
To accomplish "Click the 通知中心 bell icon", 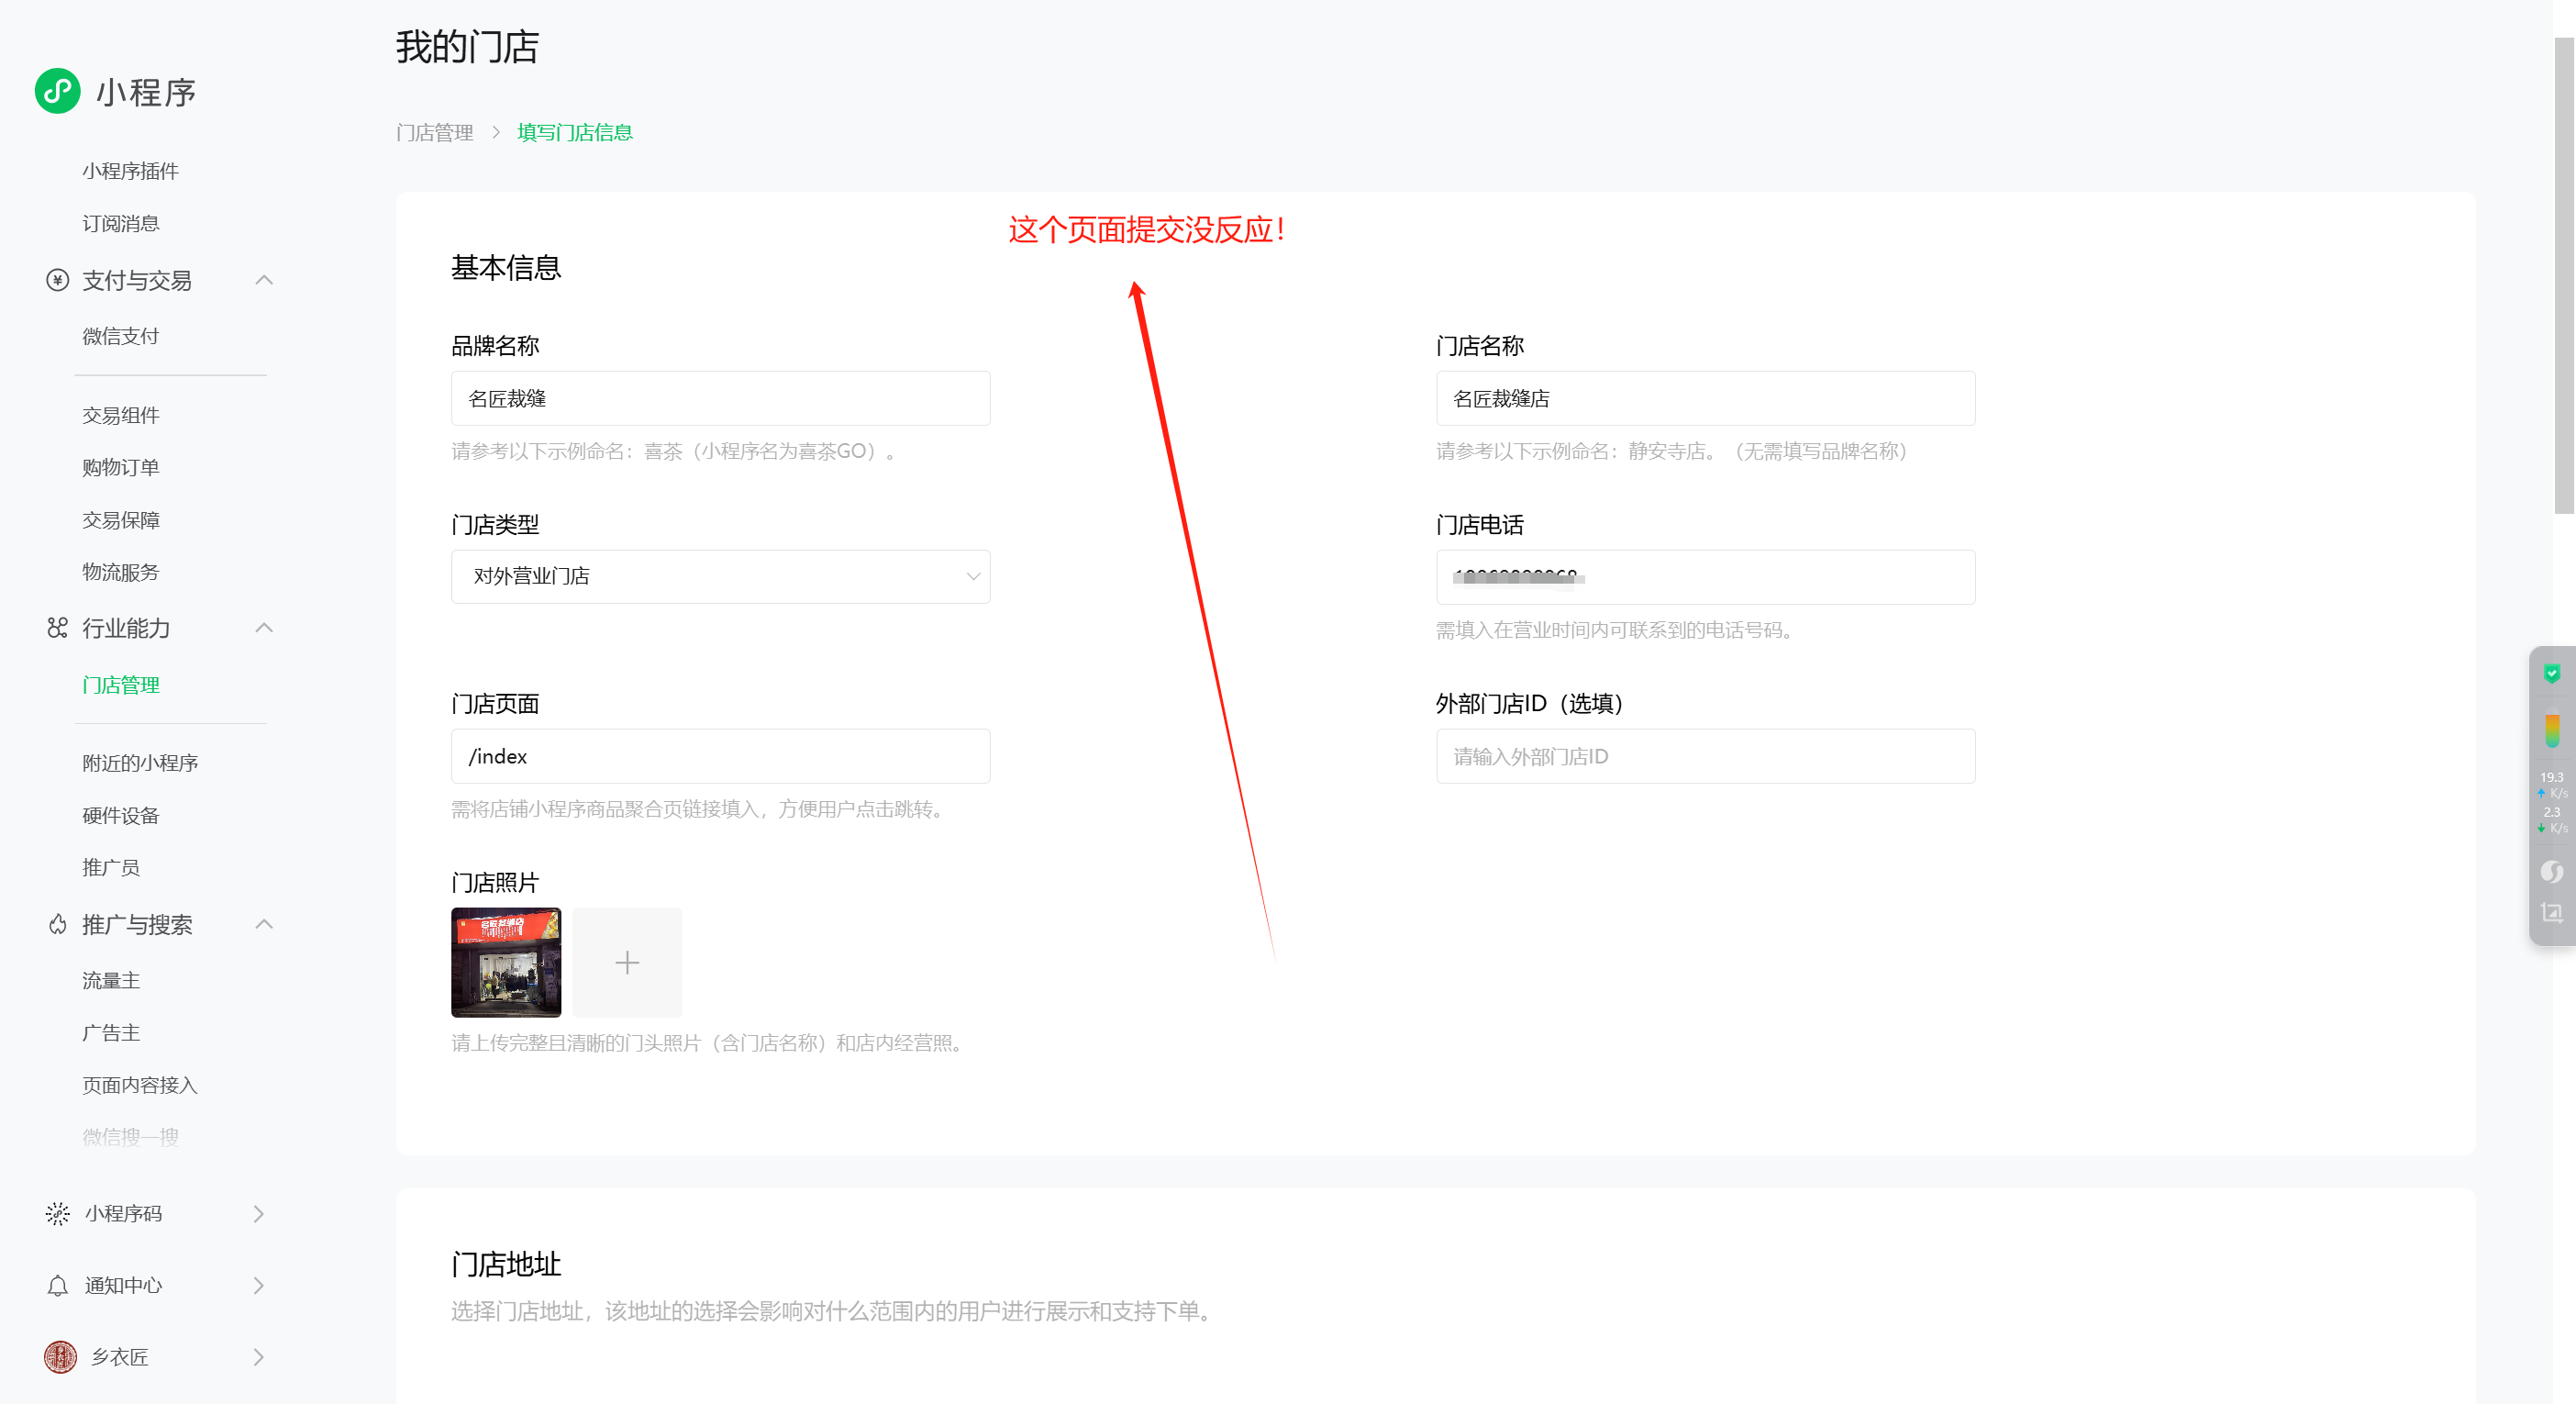I will pyautogui.click(x=57, y=1285).
